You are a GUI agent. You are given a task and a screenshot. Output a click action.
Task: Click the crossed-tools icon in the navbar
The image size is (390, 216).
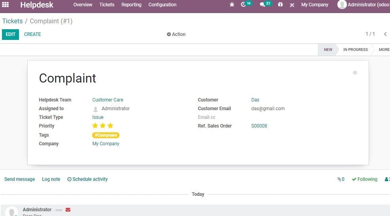pyautogui.click(x=292, y=5)
